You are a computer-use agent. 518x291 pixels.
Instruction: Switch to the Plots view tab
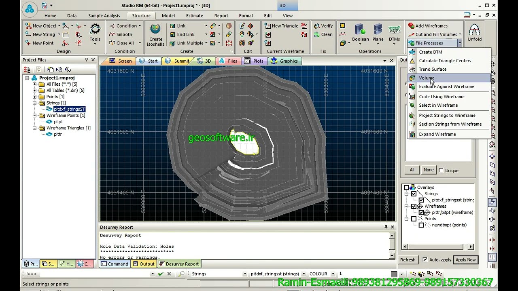254,61
